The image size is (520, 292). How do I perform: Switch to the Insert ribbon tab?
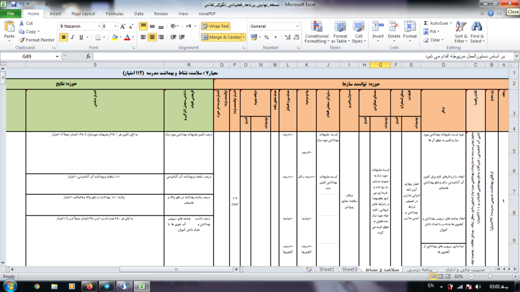pyautogui.click(x=55, y=14)
